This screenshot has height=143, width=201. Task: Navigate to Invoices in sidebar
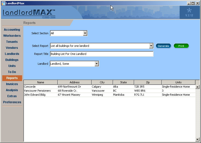click(x=12, y=84)
